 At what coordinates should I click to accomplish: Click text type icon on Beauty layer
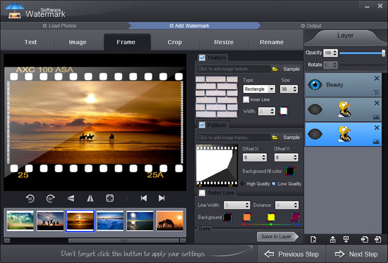(x=376, y=93)
